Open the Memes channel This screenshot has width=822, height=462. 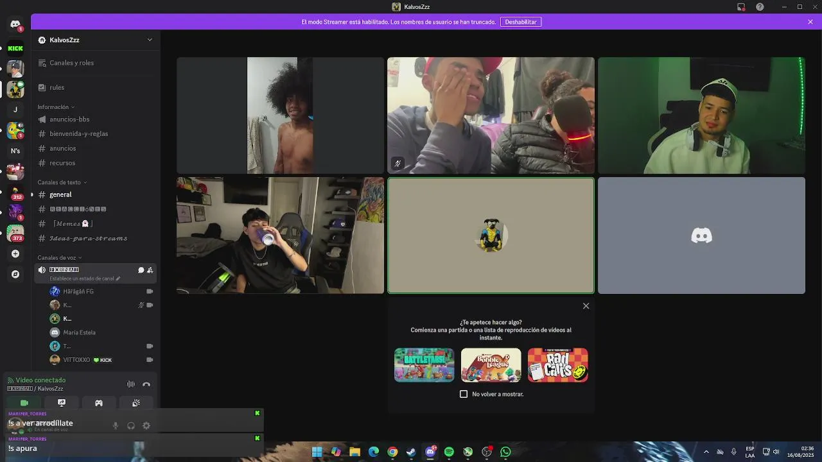pos(95,223)
